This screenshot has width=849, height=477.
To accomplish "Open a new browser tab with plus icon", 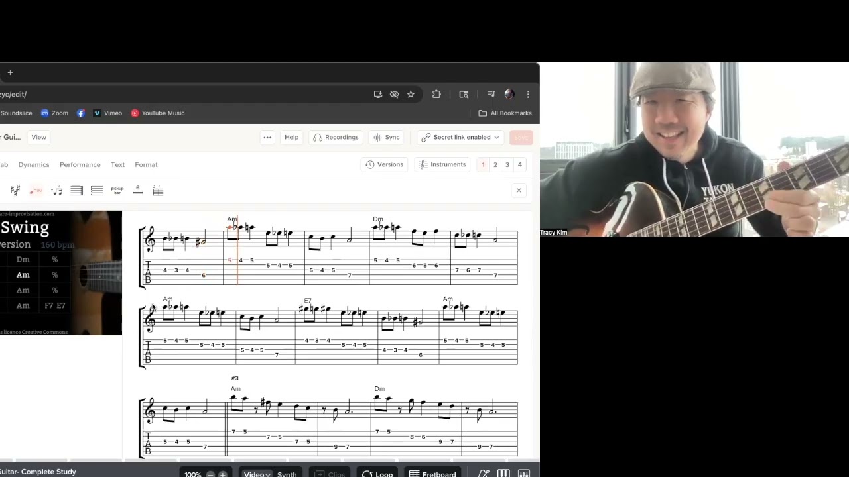I will coord(10,72).
